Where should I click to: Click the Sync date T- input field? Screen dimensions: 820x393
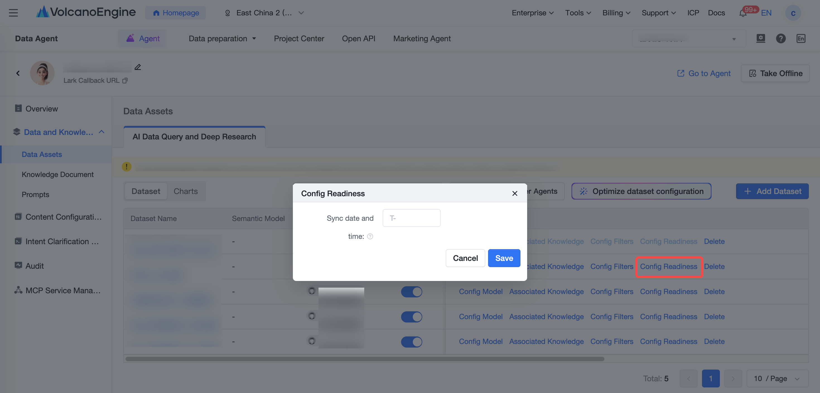pyautogui.click(x=411, y=218)
